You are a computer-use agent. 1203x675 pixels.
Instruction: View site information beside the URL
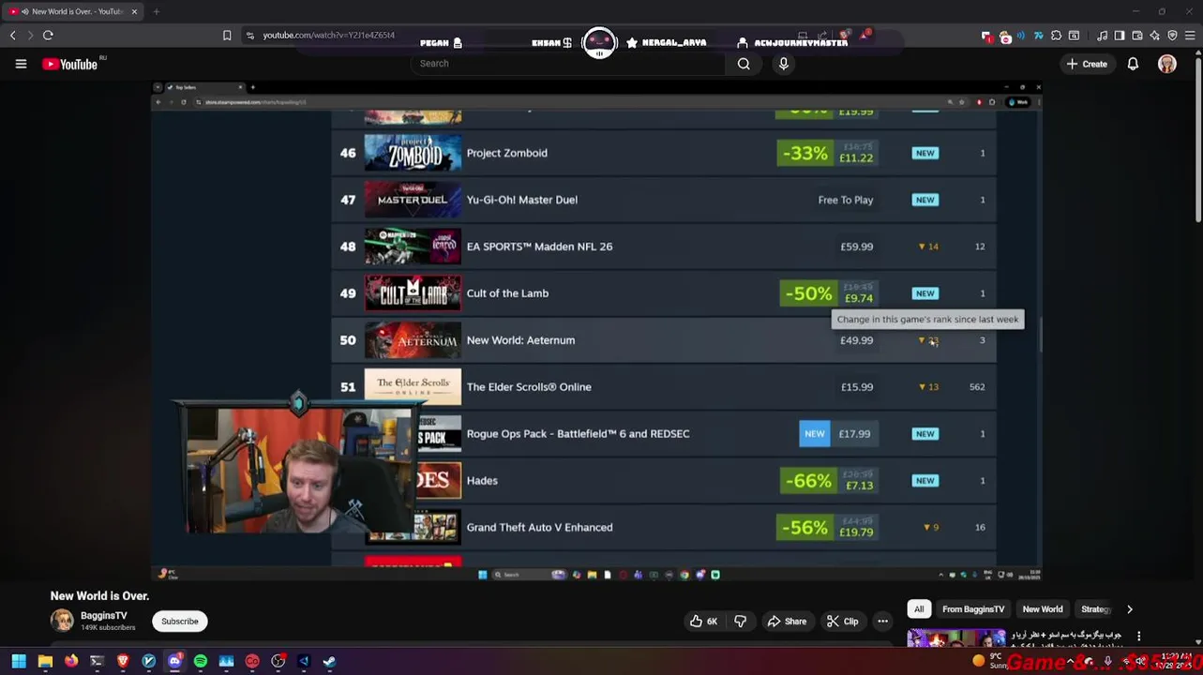pyautogui.click(x=249, y=35)
